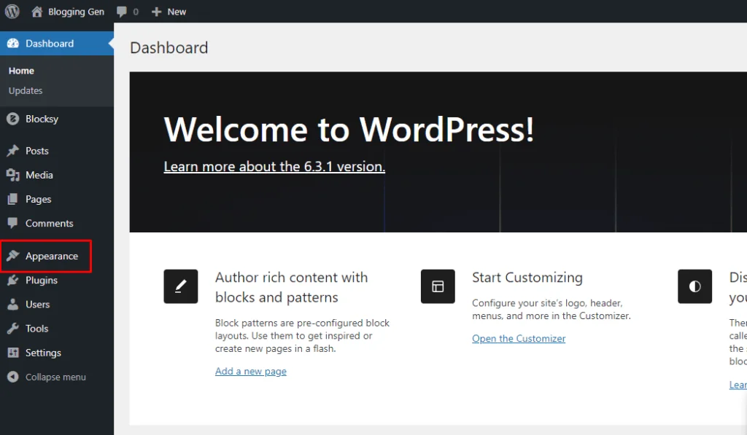This screenshot has height=435, width=747.
Task: Click the Welcome to WordPress! heading
Action: click(349, 130)
